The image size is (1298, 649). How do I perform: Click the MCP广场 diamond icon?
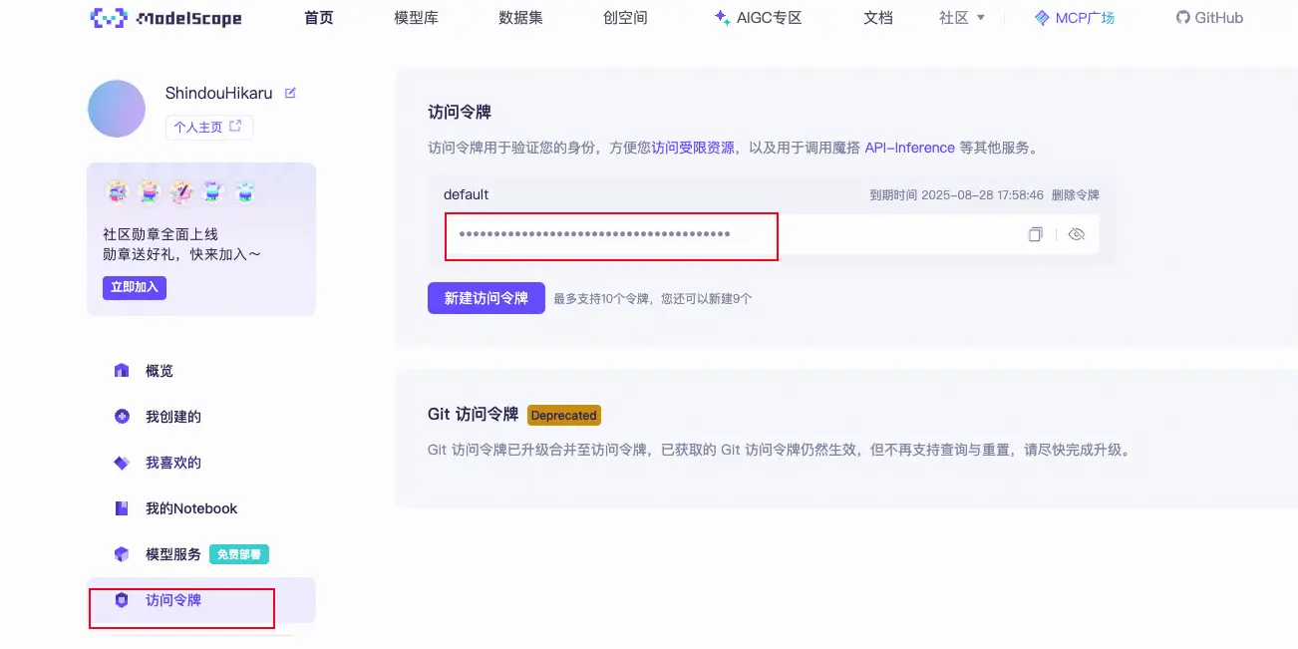[1042, 18]
